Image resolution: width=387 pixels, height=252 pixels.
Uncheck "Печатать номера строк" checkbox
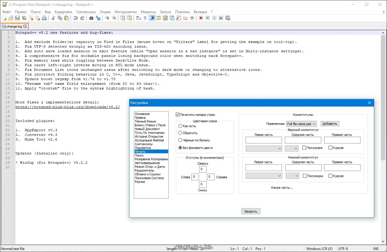178,115
